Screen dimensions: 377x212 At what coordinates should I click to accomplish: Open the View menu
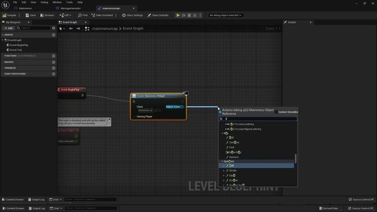click(x=33, y=2)
